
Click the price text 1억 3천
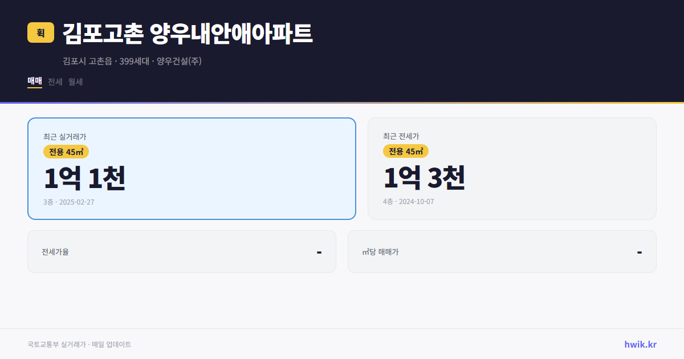click(x=424, y=178)
